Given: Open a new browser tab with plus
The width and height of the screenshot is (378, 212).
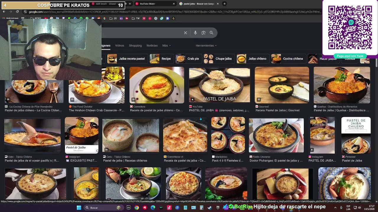Looking at the screenshot, I should pos(224,4).
